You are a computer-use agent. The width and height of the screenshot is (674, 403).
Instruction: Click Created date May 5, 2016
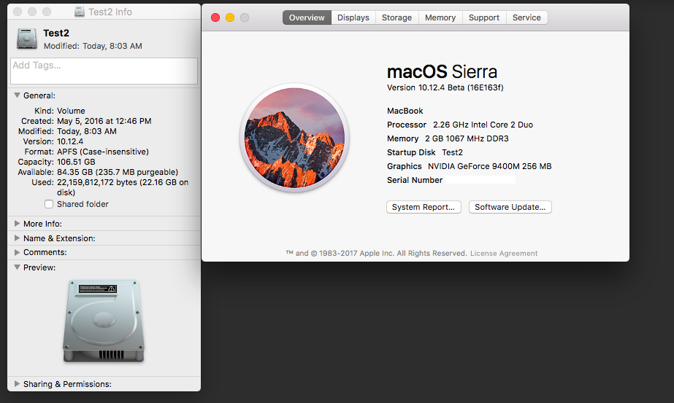(x=104, y=121)
